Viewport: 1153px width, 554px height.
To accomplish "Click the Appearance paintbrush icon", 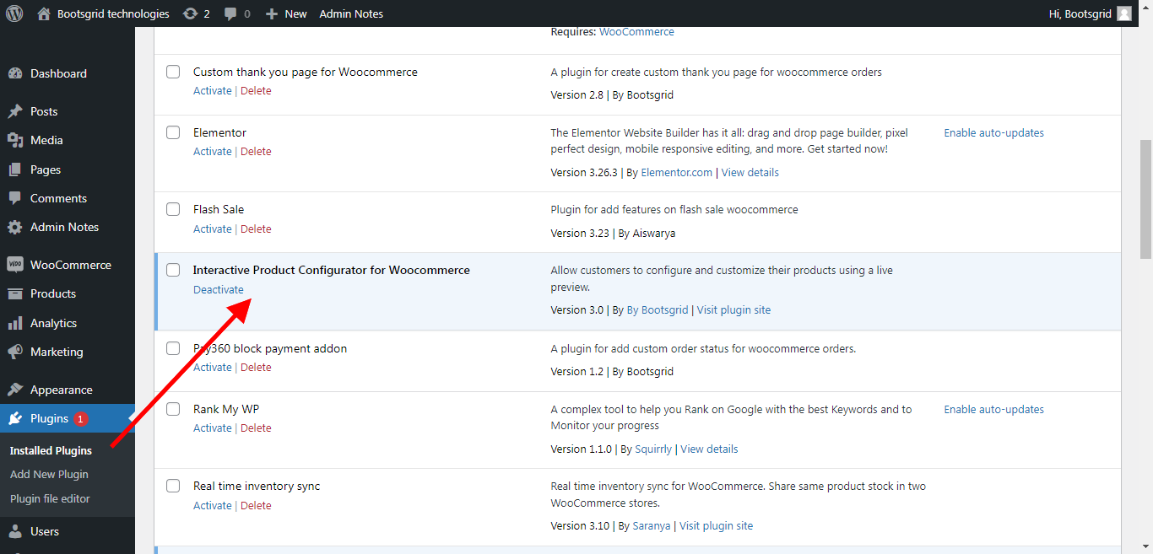I will (15, 390).
